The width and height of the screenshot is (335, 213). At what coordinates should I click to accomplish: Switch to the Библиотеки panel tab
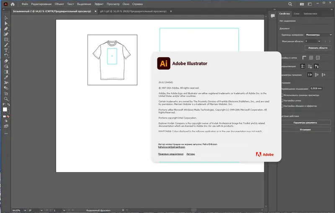coord(310,14)
